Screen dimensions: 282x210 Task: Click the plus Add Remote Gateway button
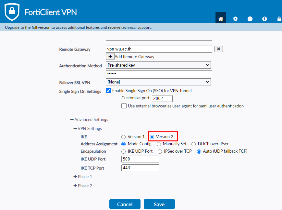click(110, 56)
